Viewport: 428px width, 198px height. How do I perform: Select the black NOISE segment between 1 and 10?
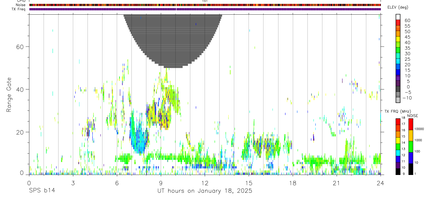click(411, 169)
